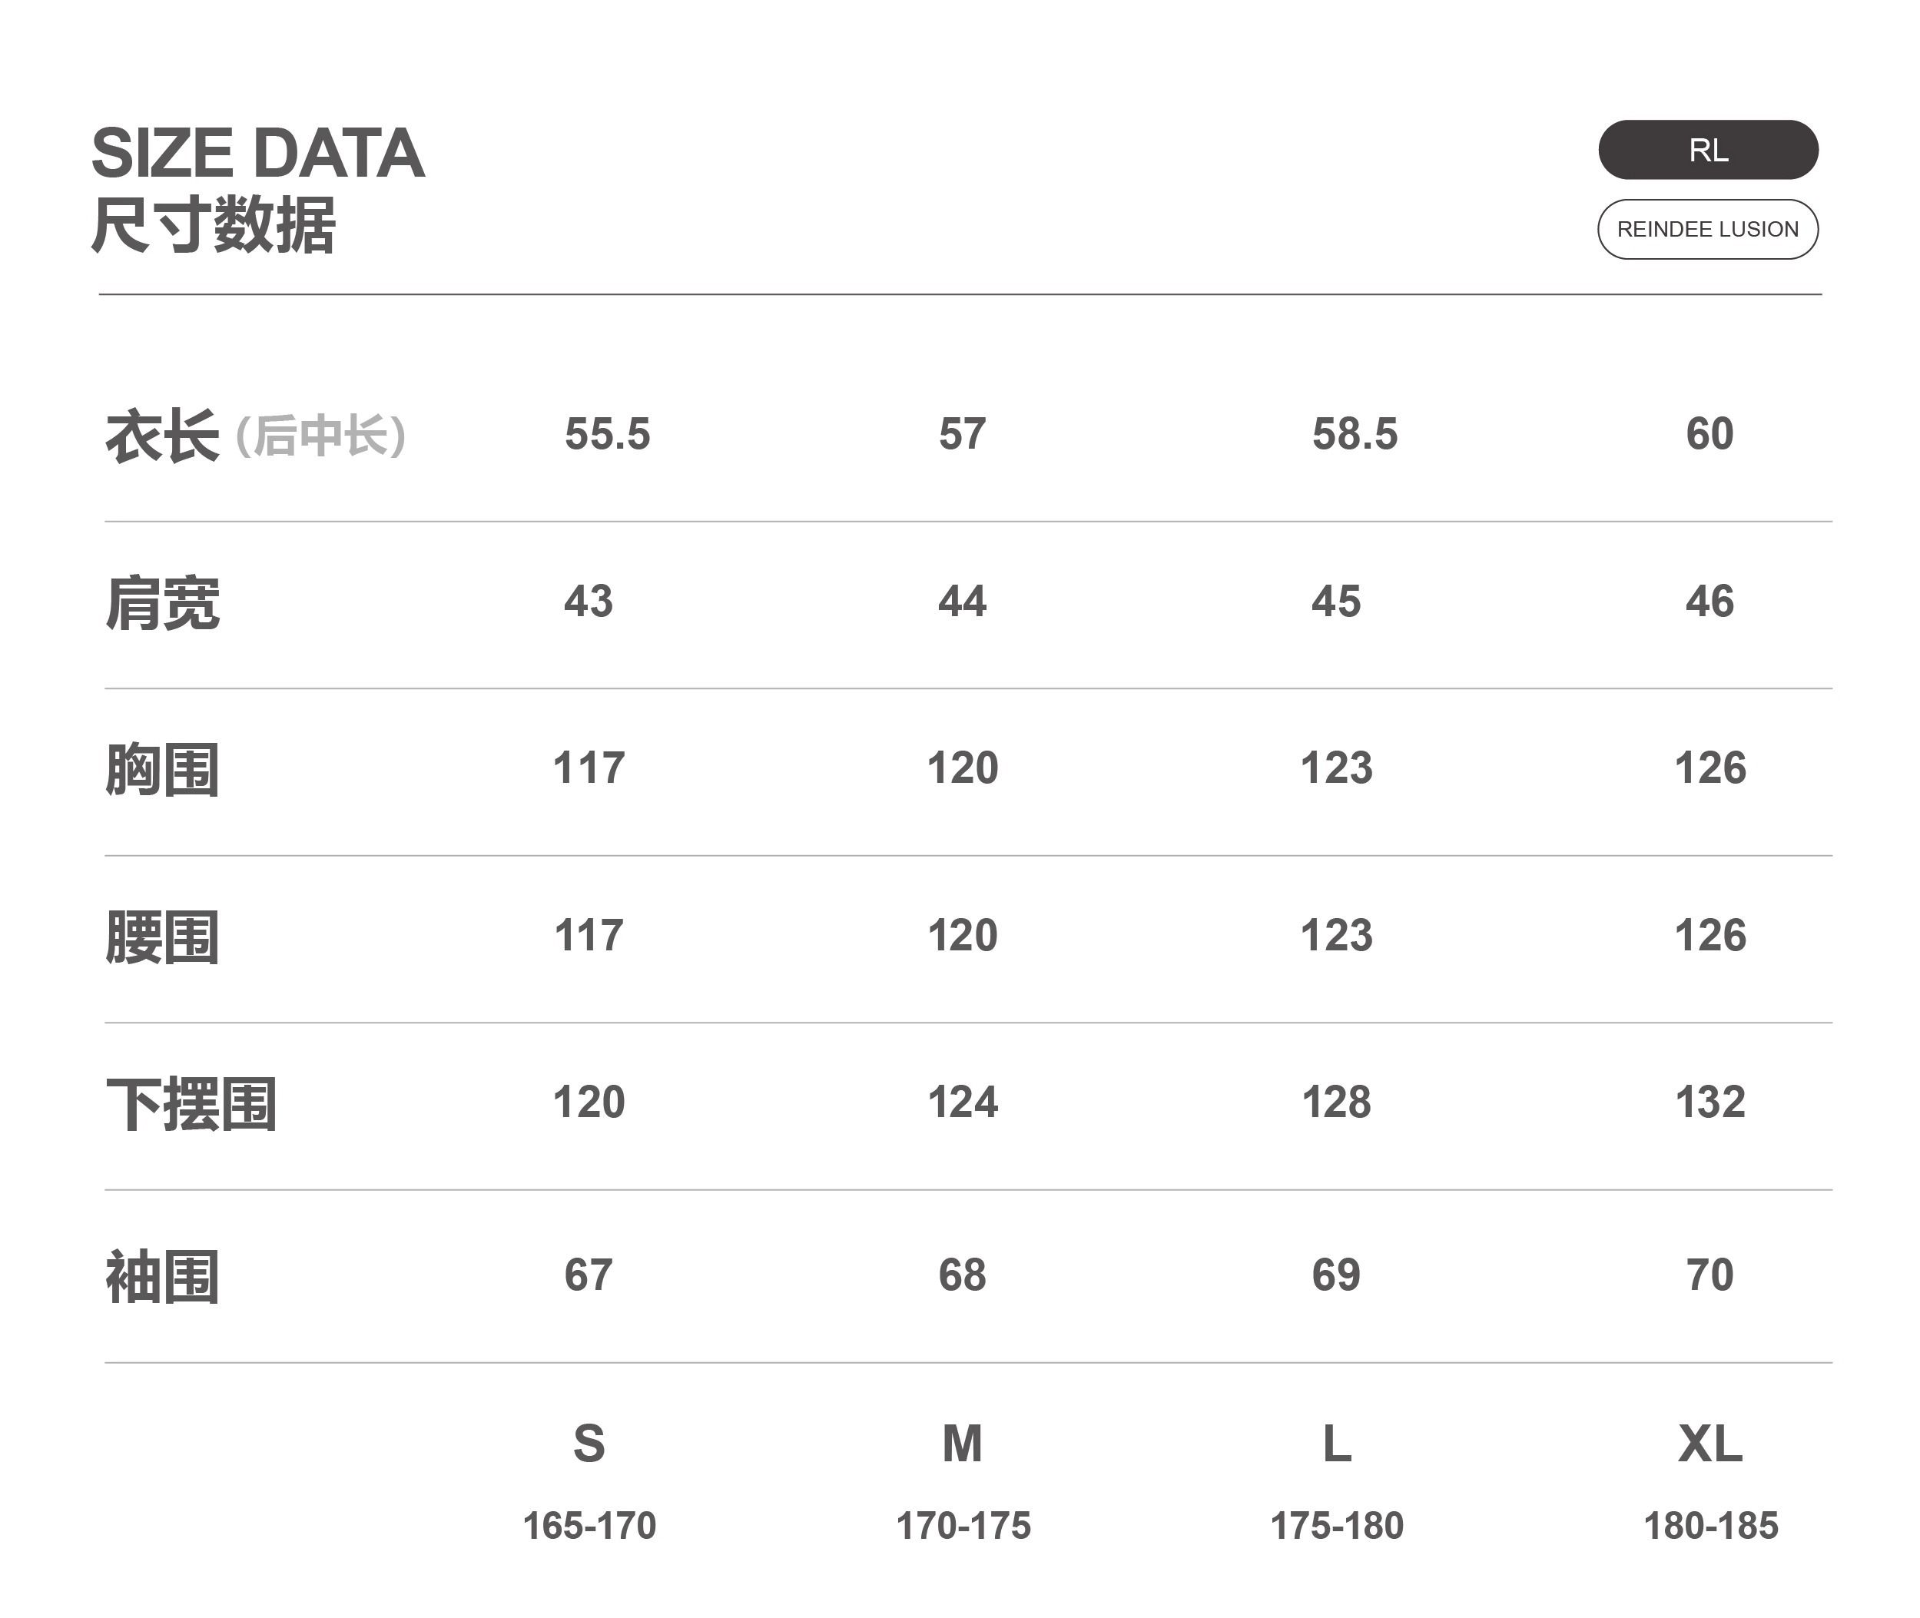Click the 55.5 garment length value
The width and height of the screenshot is (1920, 1618).
pyautogui.click(x=607, y=434)
